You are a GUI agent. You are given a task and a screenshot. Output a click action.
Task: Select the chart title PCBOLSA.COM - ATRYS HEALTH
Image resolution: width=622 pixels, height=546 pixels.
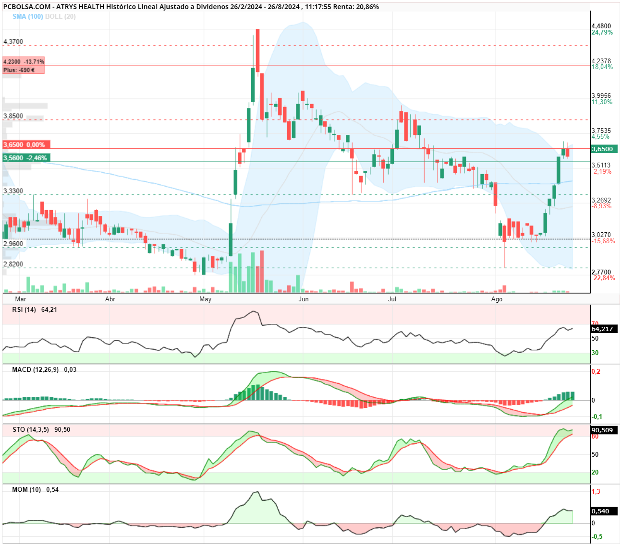pos(54,7)
